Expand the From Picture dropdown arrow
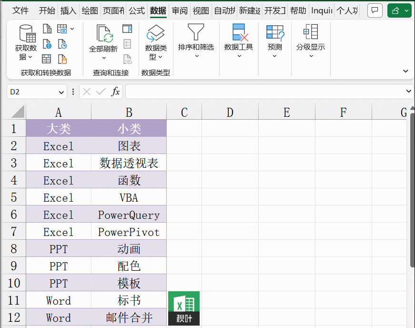Image resolution: width=415 pixels, height=328 pixels. tap(72, 29)
